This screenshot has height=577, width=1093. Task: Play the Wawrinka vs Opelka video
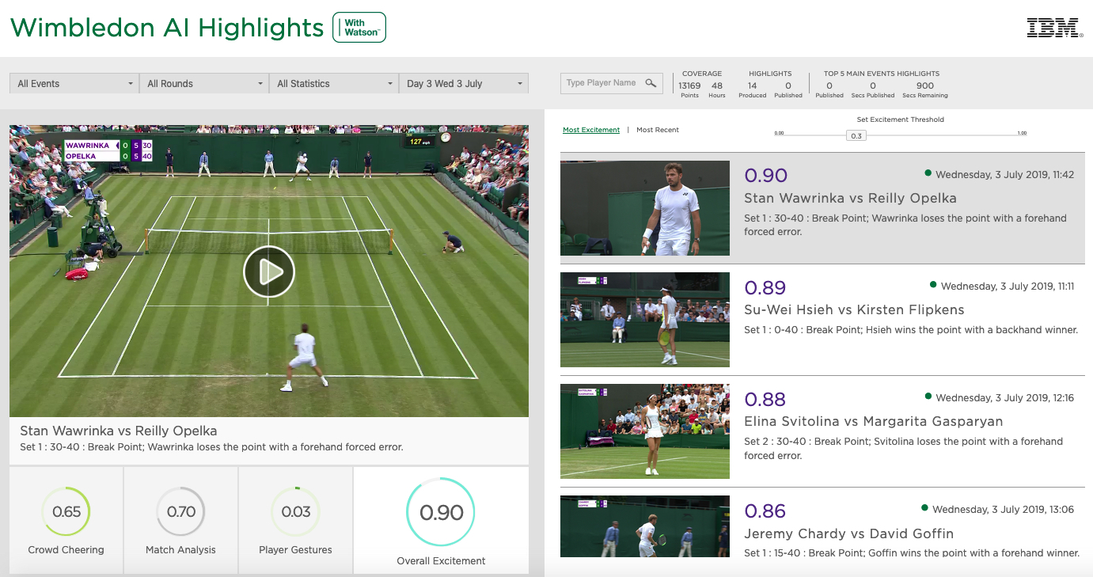[269, 271]
